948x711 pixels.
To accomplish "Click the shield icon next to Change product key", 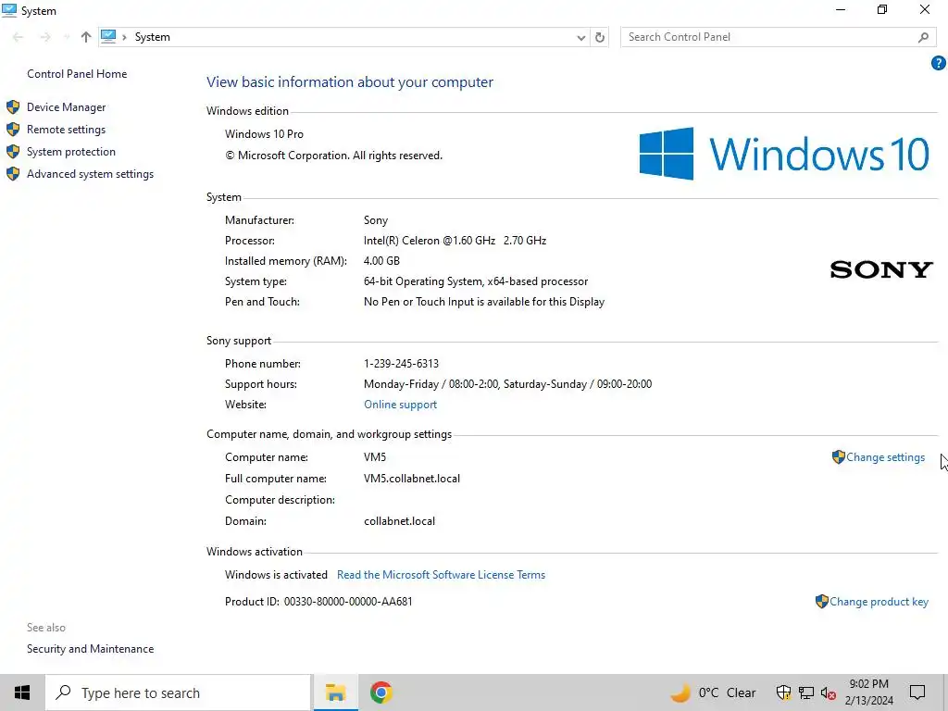I will (x=822, y=601).
